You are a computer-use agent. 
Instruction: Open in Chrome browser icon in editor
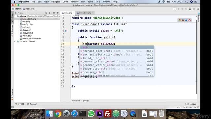[x=180, y=20]
